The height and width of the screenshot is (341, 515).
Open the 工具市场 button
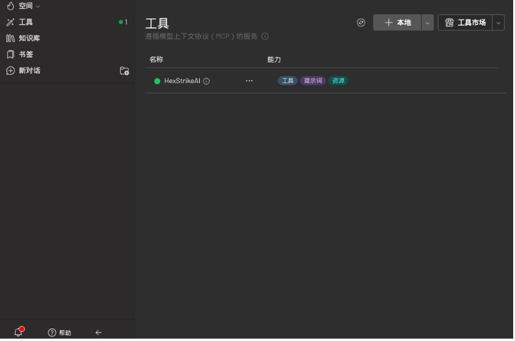pyautogui.click(x=465, y=23)
